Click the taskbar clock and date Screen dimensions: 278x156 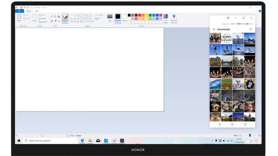click(x=239, y=140)
